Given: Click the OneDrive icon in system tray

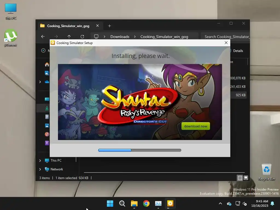Looking at the screenshot, I should [x=229, y=203].
